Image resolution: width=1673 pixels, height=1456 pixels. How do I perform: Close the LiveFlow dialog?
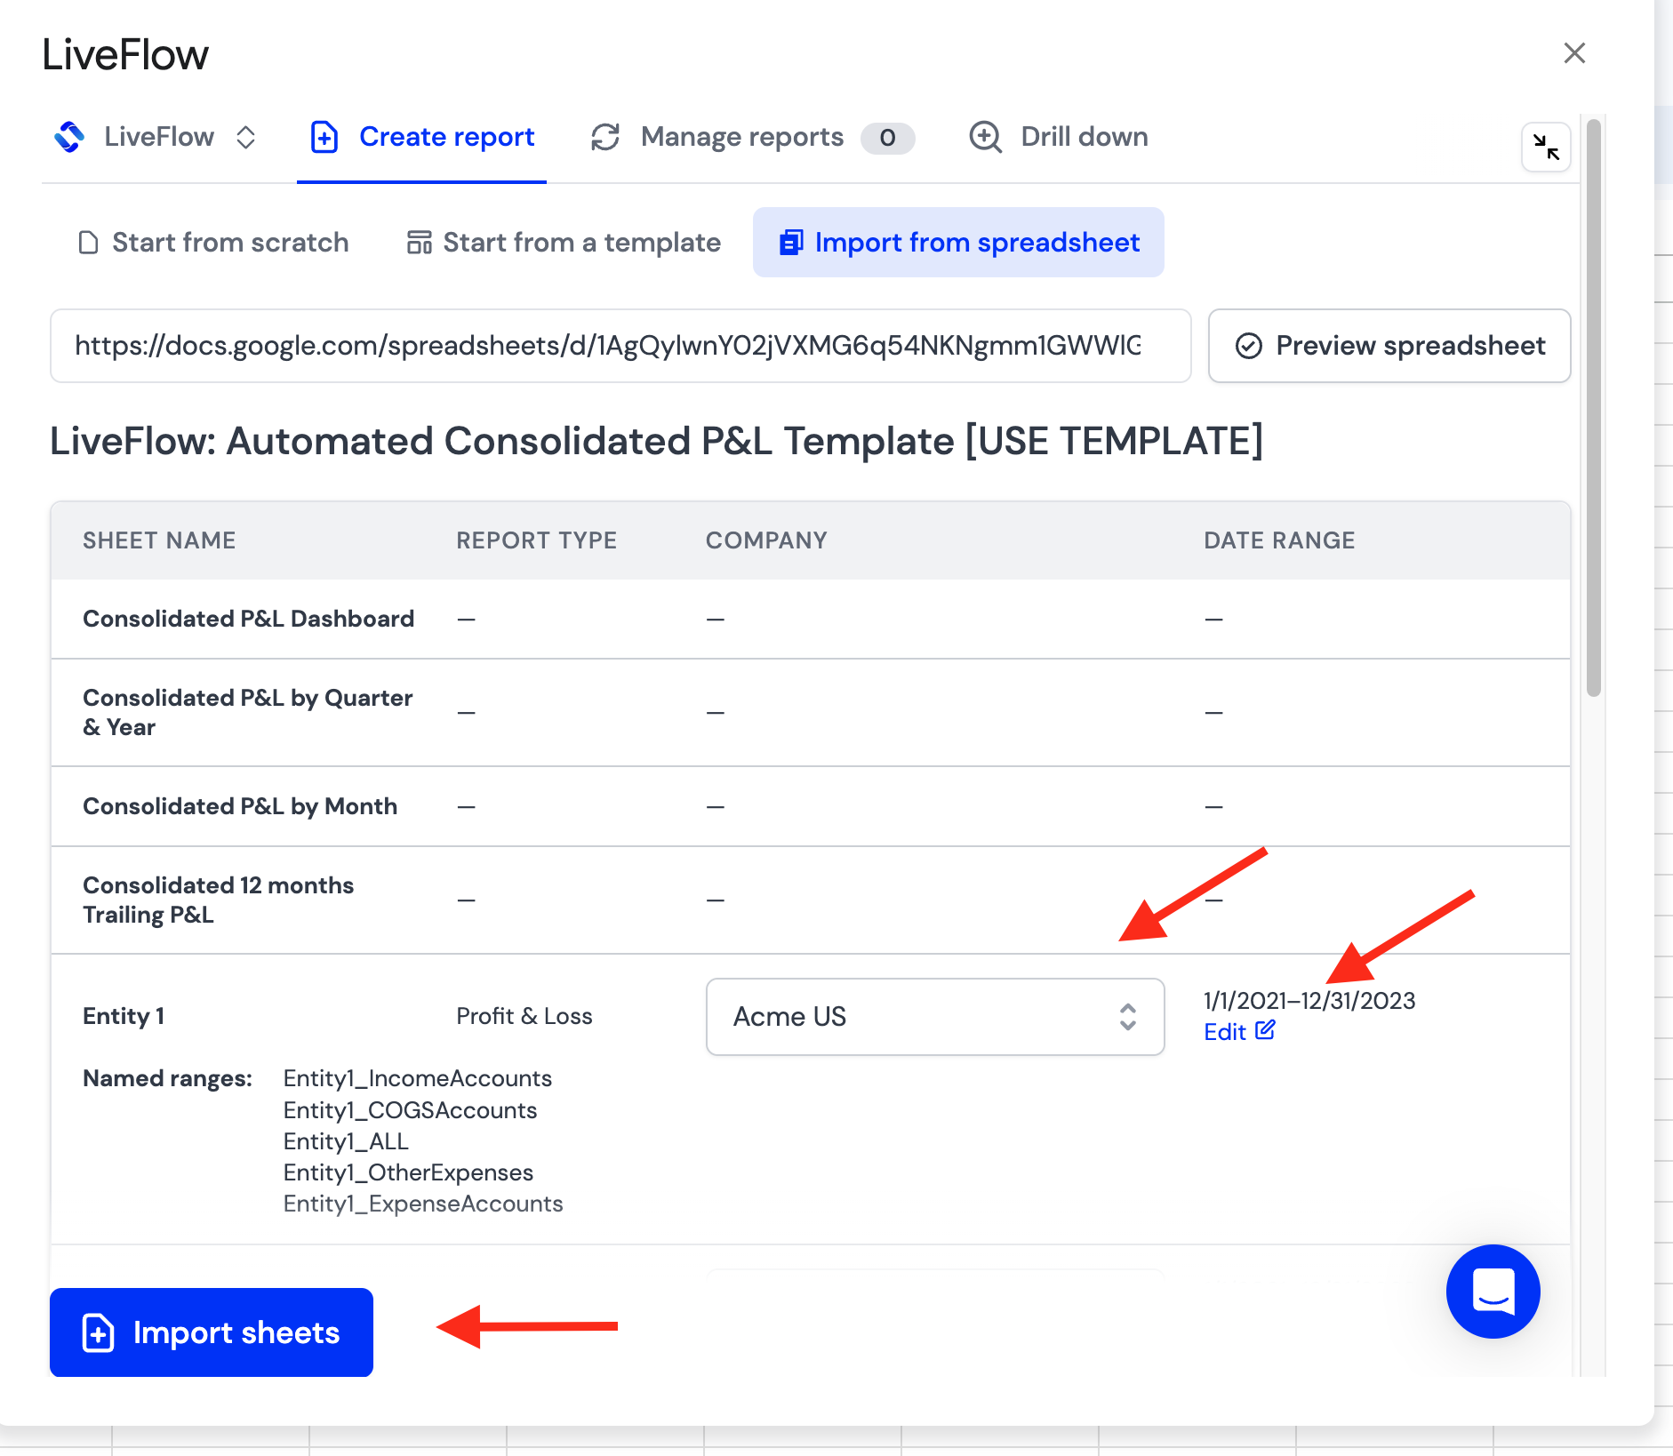(1574, 53)
